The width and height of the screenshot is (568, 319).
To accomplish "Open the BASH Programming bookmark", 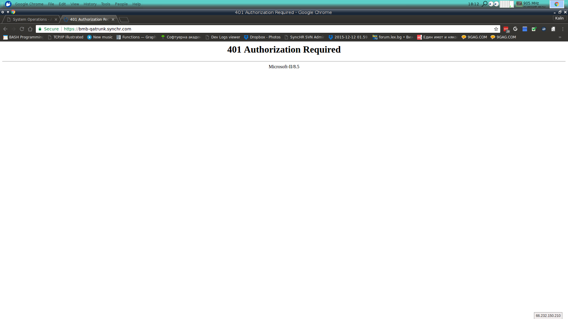I will [x=23, y=37].
